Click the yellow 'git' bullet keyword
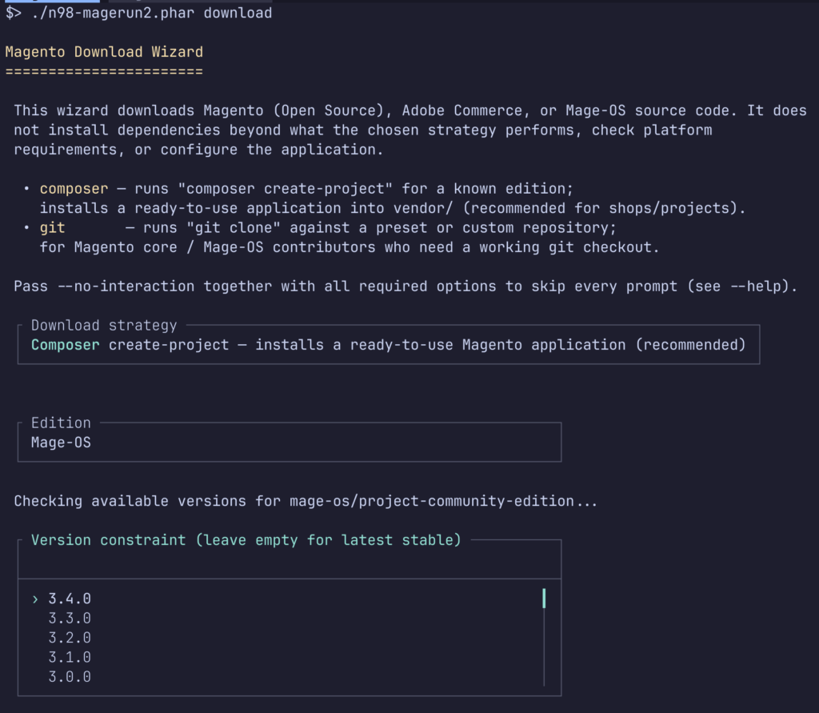 point(52,228)
